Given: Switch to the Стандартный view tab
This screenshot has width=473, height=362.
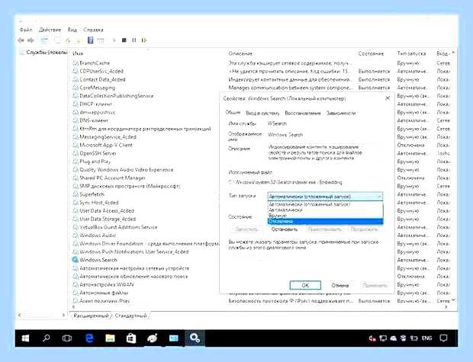Looking at the screenshot, I should coord(130,316).
